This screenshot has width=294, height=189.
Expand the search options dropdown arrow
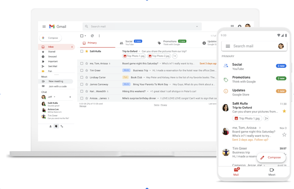pyautogui.click(x=197, y=27)
